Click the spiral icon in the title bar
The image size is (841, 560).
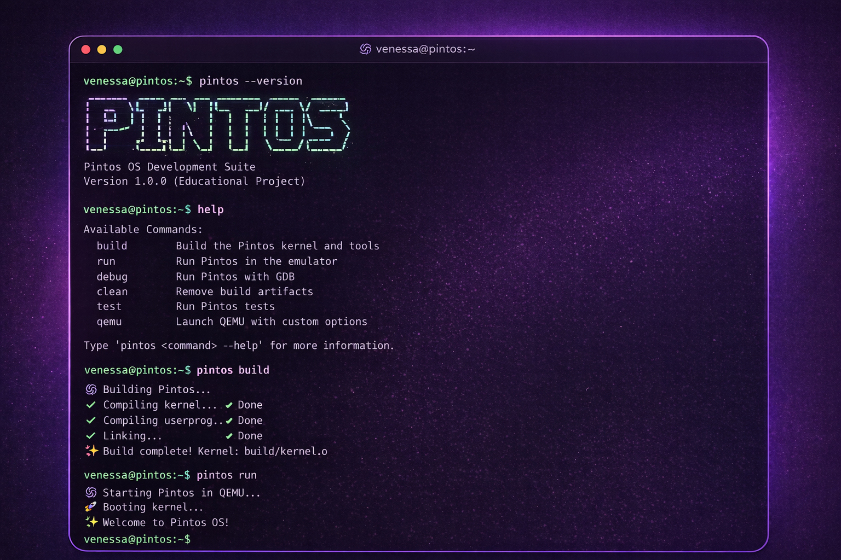[x=365, y=49]
